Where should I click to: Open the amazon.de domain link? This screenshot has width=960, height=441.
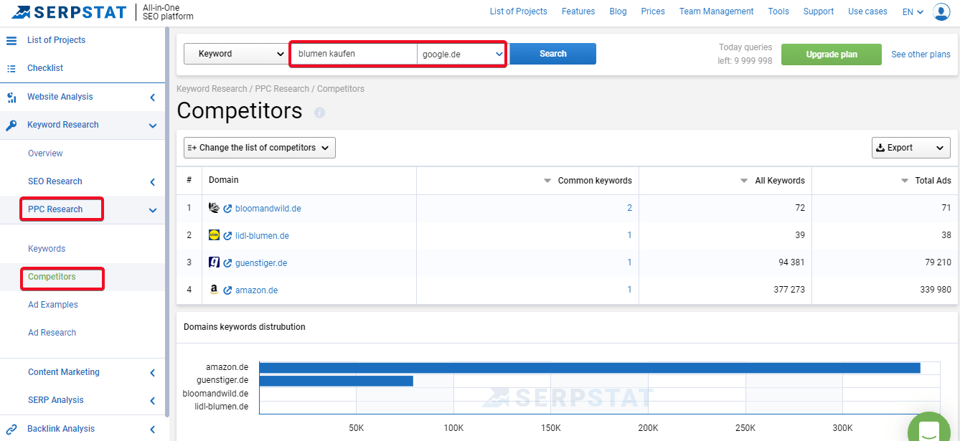[256, 290]
